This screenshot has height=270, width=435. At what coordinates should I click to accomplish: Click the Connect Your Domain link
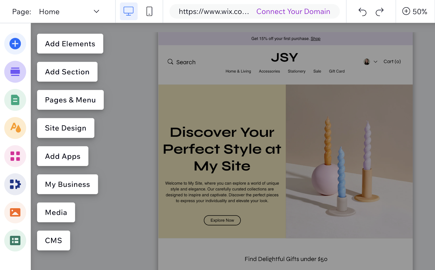coord(293,11)
